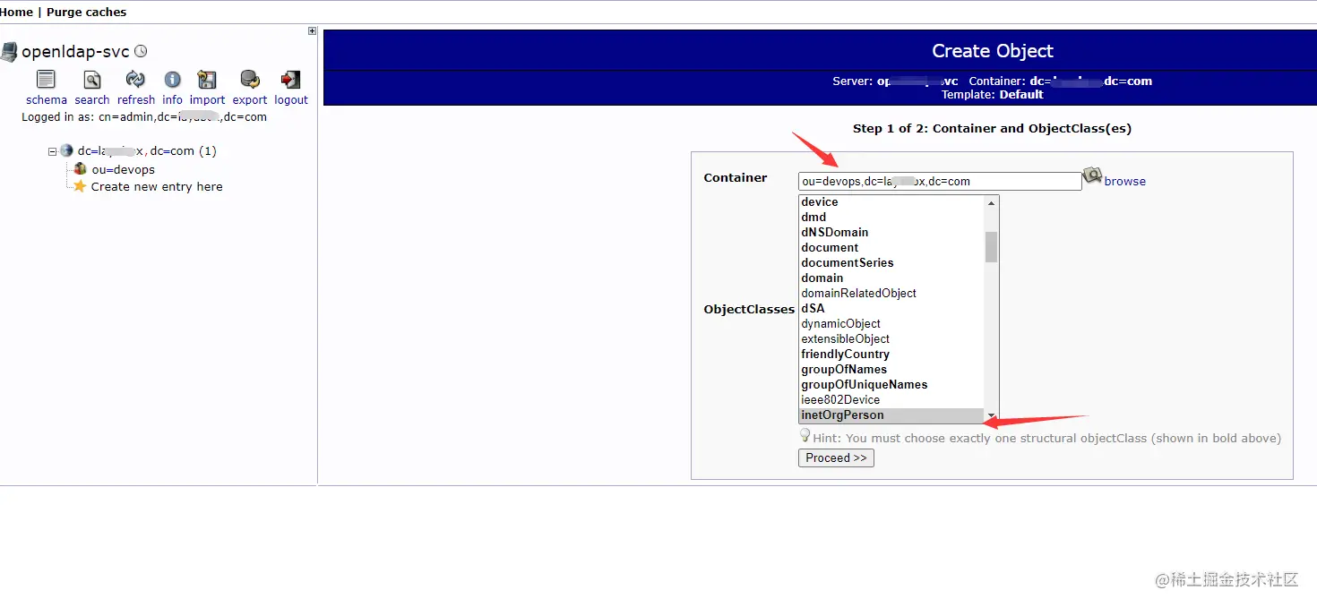Open the ou=devops tree entry
Viewport: 1317px width, 607px height.
(123, 169)
